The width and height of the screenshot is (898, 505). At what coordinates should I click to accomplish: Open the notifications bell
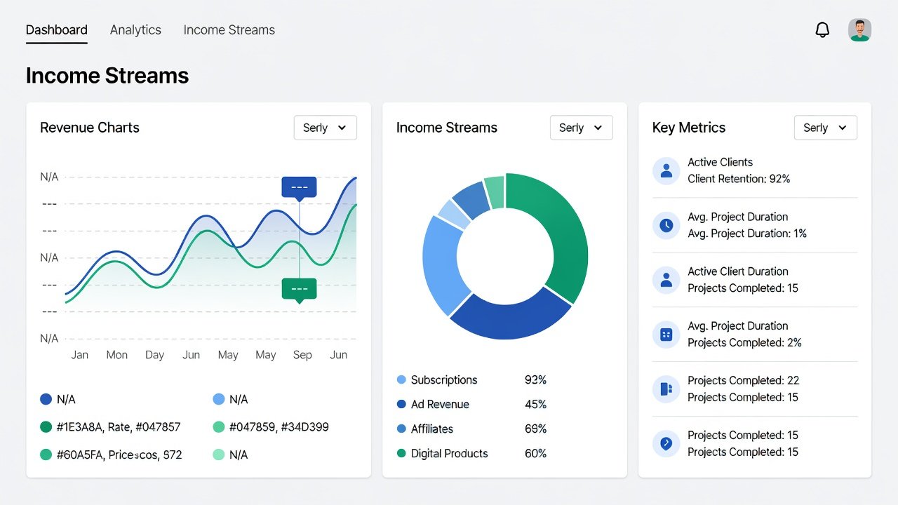coord(822,30)
